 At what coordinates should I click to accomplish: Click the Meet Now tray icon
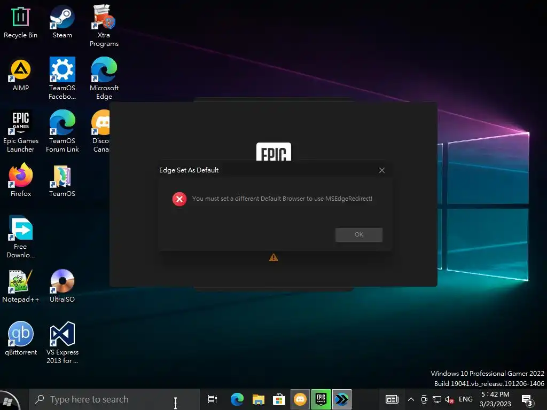point(424,399)
